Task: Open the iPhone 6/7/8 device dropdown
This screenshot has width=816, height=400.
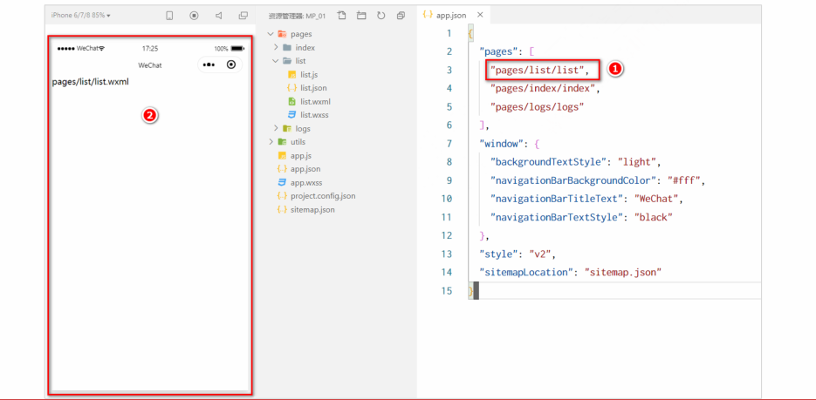Action: click(x=80, y=16)
